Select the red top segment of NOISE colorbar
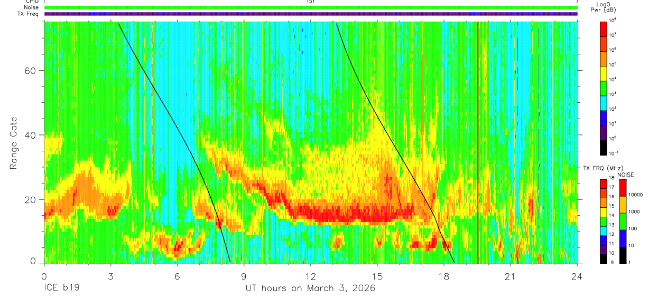This screenshot has height=299, width=649. pos(624,188)
